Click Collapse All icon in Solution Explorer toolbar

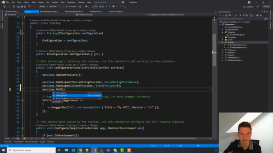(244, 15)
